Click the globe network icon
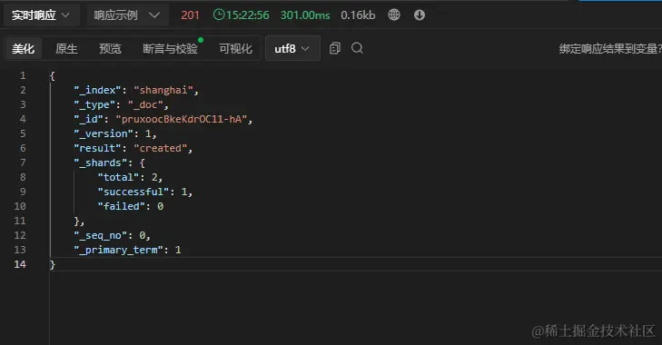The image size is (662, 345). coord(394,15)
